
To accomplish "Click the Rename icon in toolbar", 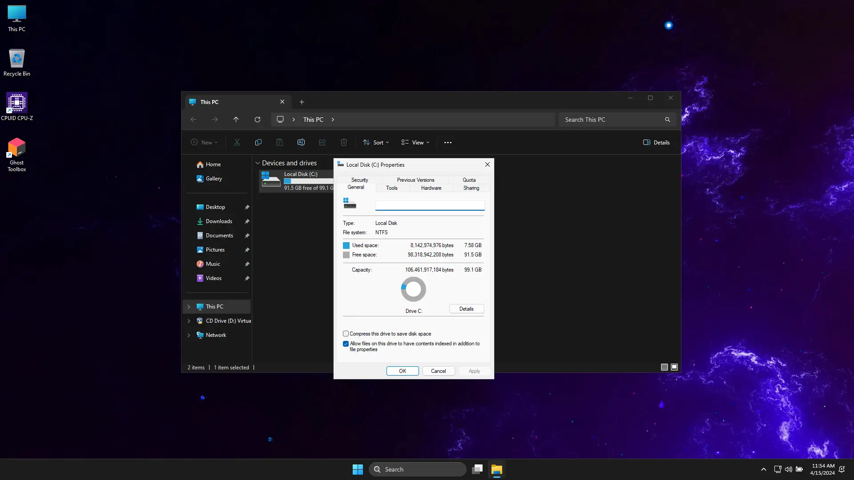I will click(x=301, y=143).
